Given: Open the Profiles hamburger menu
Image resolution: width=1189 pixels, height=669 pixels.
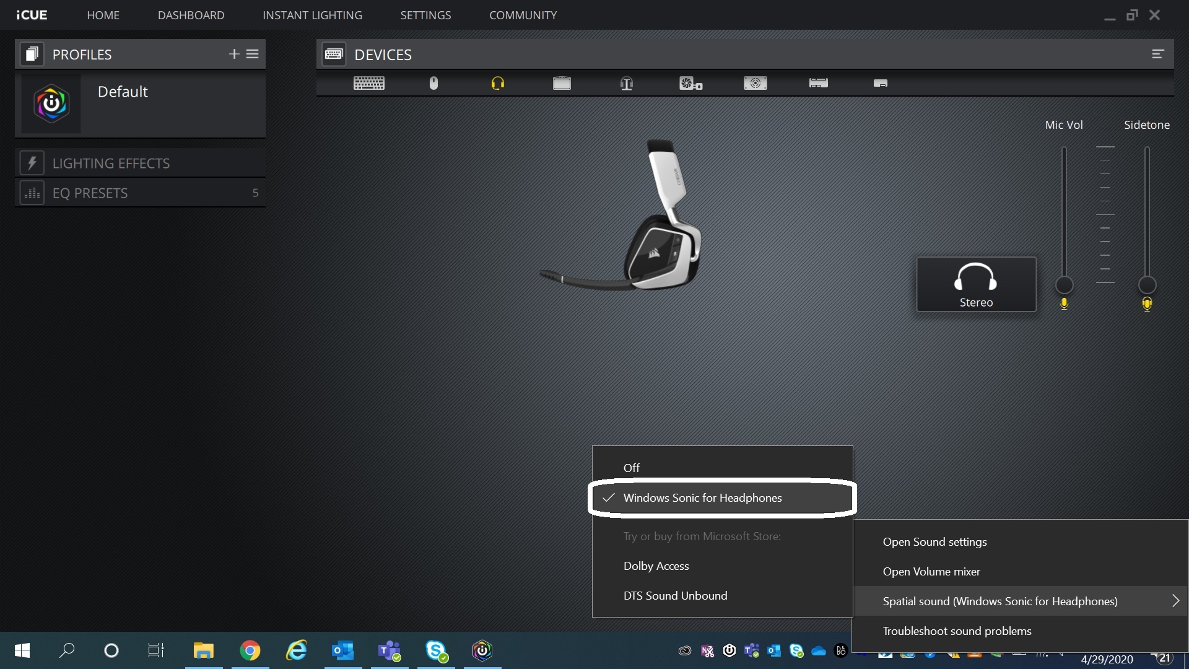Looking at the screenshot, I should (x=253, y=54).
